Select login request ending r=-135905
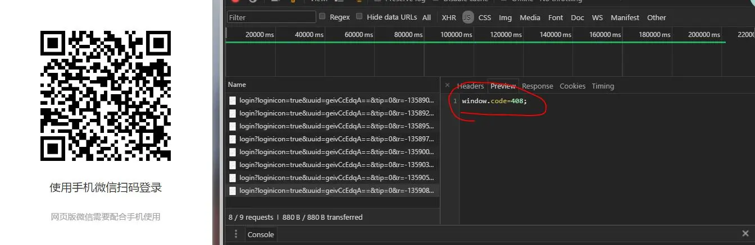This screenshot has width=755, height=245. coord(333,178)
